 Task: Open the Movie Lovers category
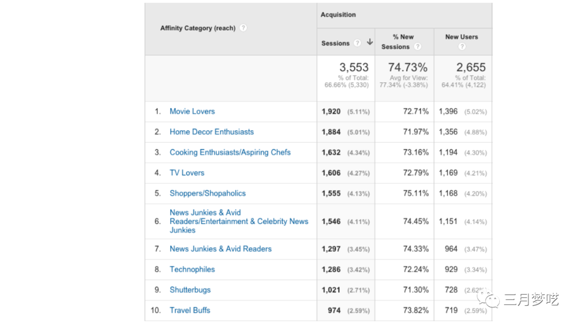click(x=192, y=111)
